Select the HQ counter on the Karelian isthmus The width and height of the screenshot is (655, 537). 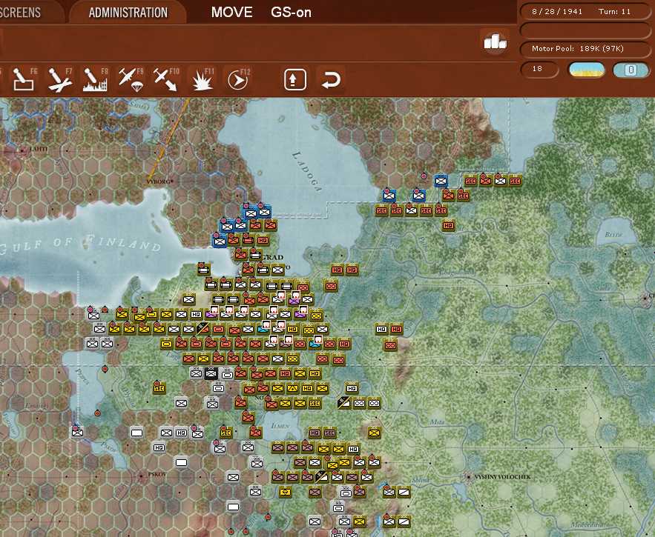(x=263, y=240)
